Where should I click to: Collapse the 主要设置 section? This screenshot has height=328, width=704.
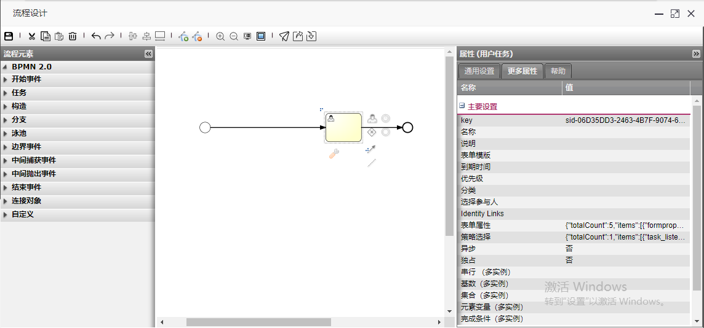point(462,106)
